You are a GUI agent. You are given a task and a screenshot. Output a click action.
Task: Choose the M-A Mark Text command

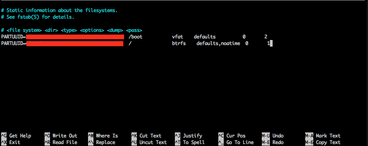click(x=323, y=136)
